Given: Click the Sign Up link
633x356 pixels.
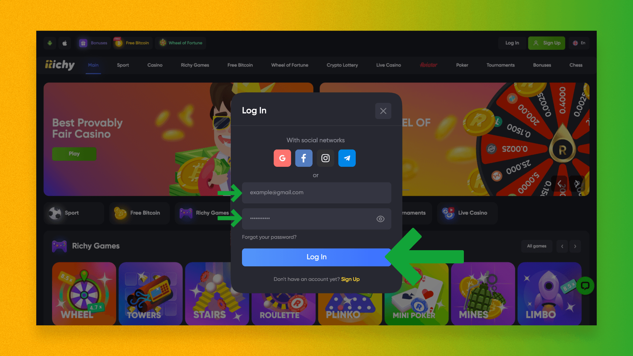Looking at the screenshot, I should tap(350, 279).
